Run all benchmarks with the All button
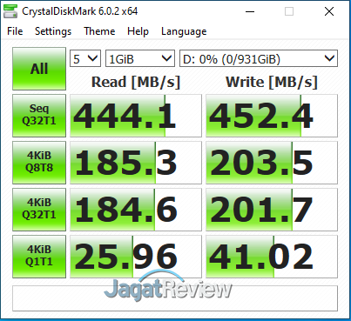351x321 pixels. click(x=39, y=69)
